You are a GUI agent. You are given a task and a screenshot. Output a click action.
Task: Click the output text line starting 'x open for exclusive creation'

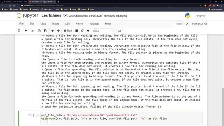click(101, 107)
